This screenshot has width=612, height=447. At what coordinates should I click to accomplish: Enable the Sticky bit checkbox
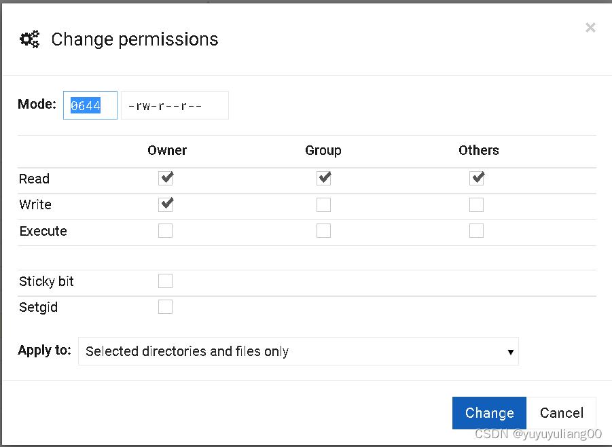[166, 281]
